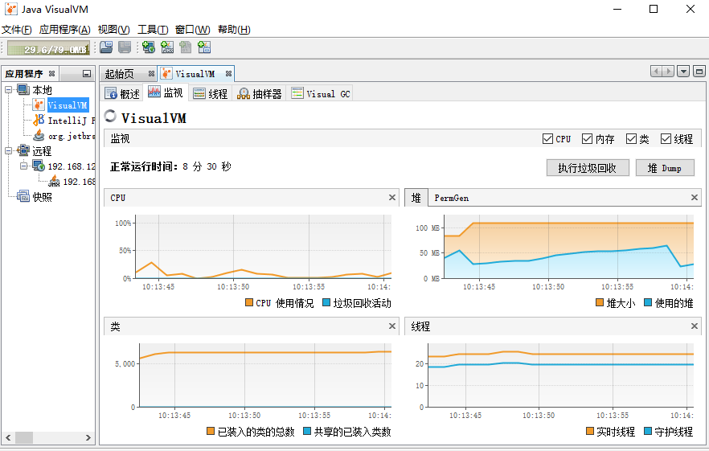
Task: Switch to the PermGen memory tab
Action: [x=451, y=198]
